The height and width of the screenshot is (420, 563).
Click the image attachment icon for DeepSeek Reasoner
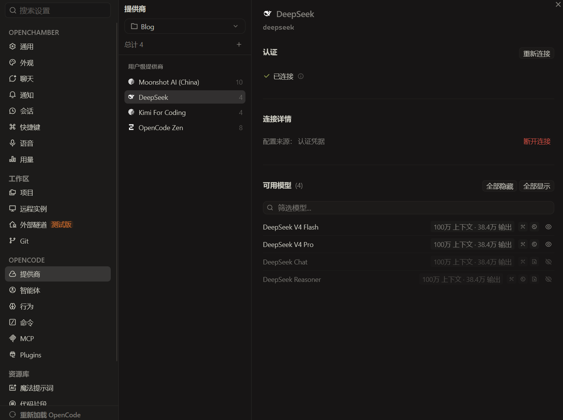535,279
